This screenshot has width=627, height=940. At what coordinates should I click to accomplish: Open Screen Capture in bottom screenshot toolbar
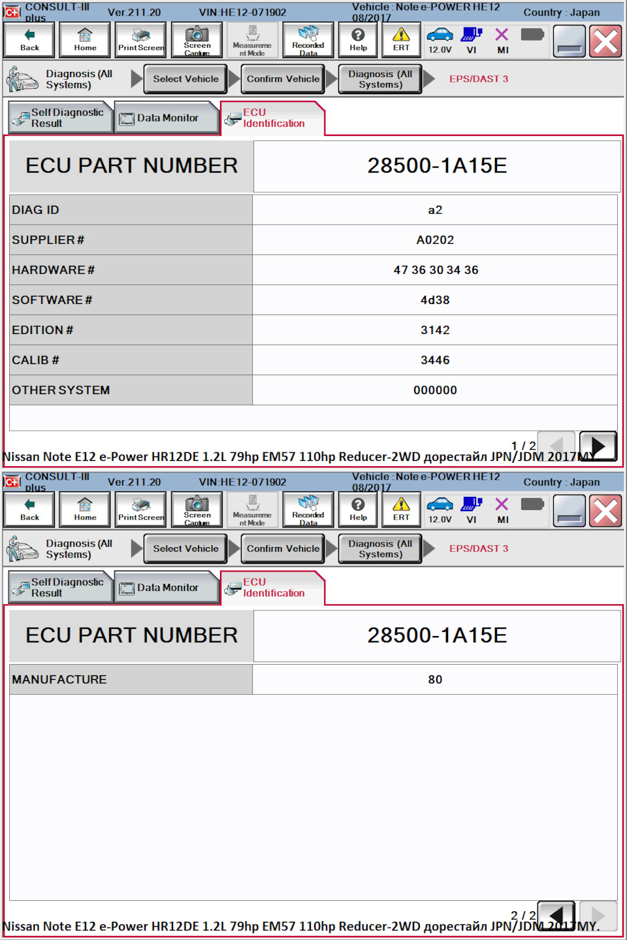click(x=197, y=510)
